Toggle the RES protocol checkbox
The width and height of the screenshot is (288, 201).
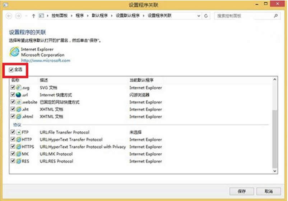(13, 161)
